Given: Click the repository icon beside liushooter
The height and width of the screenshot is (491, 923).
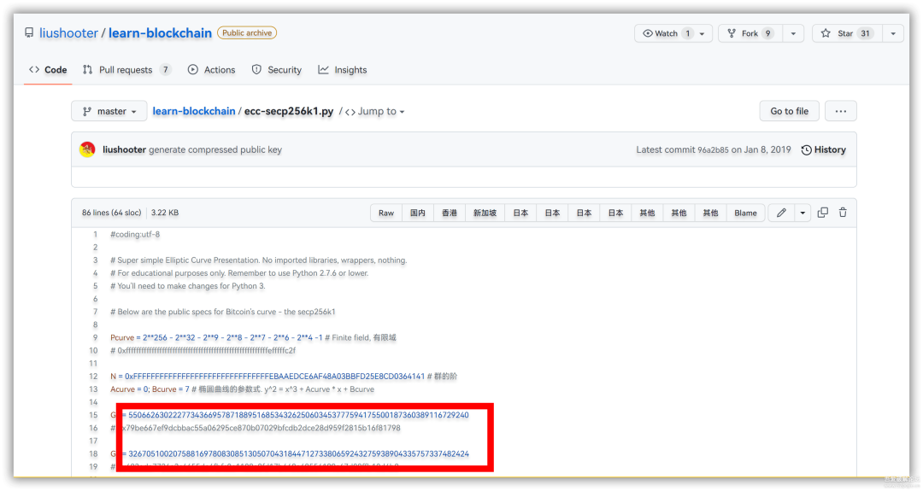Looking at the screenshot, I should [29, 33].
